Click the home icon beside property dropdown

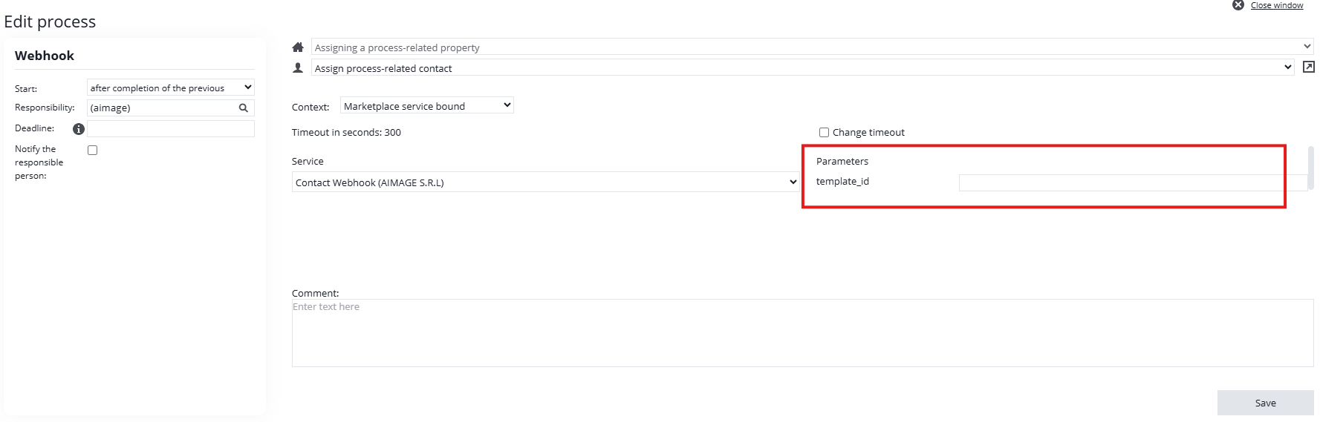298,47
